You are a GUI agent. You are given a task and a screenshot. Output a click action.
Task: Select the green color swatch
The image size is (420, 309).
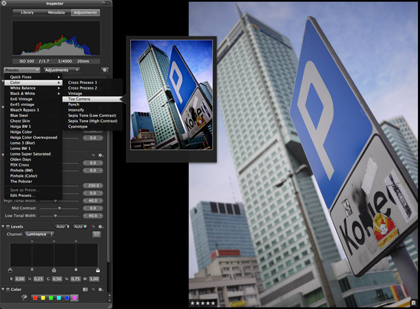[x=51, y=298]
